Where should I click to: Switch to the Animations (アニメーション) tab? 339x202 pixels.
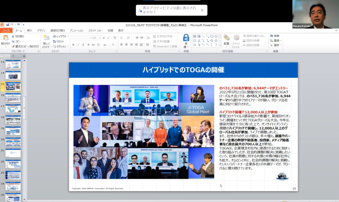[x=76, y=31]
